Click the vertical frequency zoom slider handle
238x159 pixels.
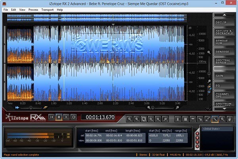pyautogui.click(x=209, y=74)
